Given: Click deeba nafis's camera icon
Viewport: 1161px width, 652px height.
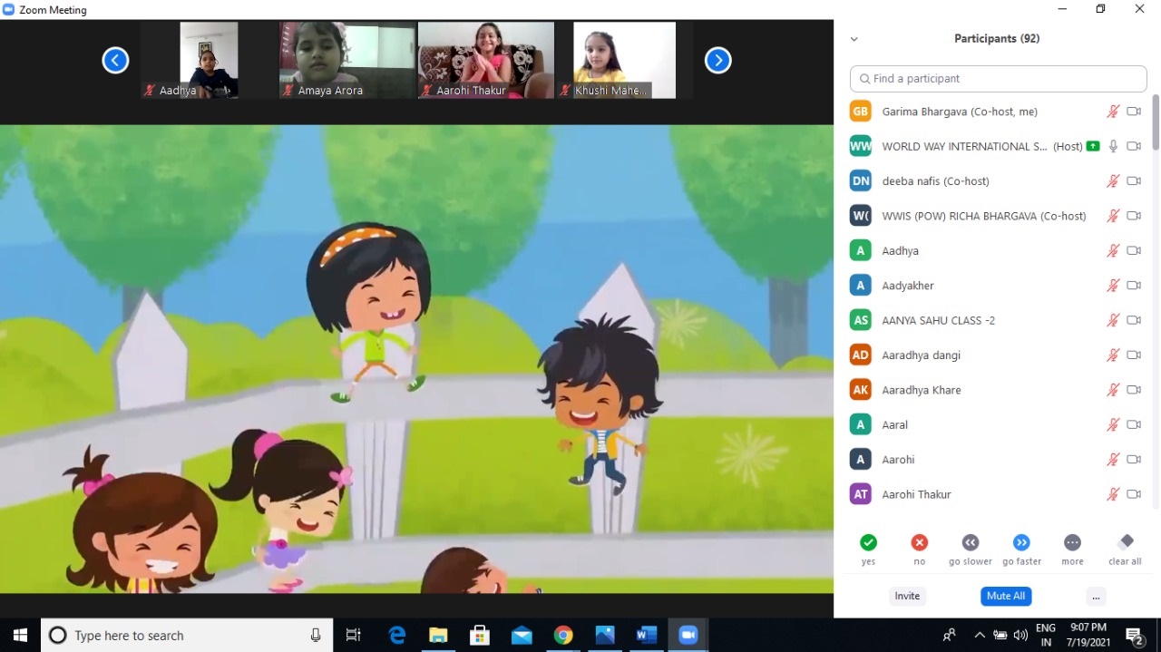Looking at the screenshot, I should tap(1134, 181).
